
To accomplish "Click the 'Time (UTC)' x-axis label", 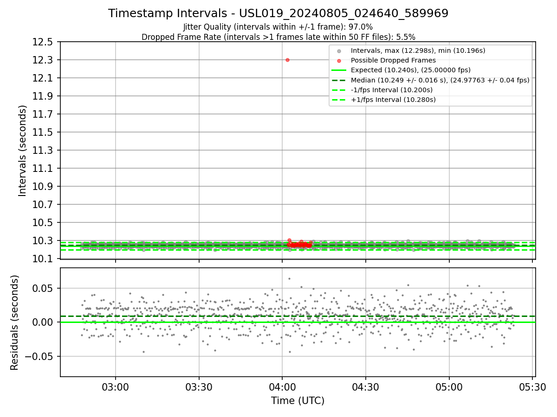I will (298, 401).
